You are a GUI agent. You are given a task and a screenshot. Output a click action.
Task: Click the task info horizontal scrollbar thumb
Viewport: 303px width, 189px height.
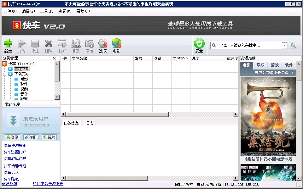(107, 178)
